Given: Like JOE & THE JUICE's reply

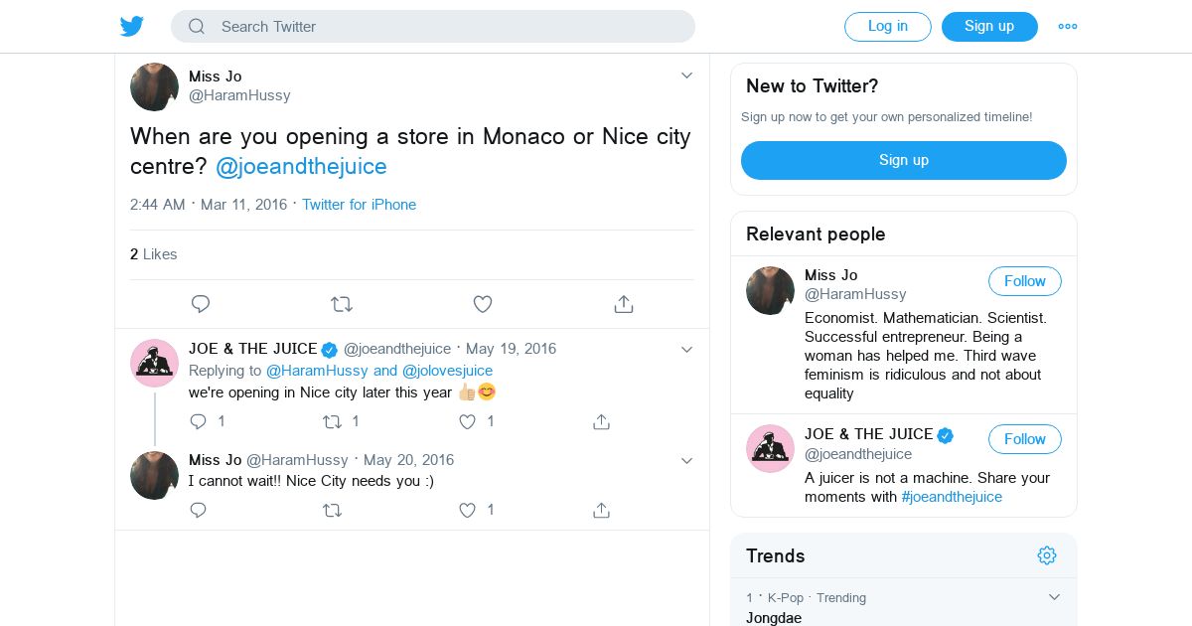Looking at the screenshot, I should (x=468, y=421).
